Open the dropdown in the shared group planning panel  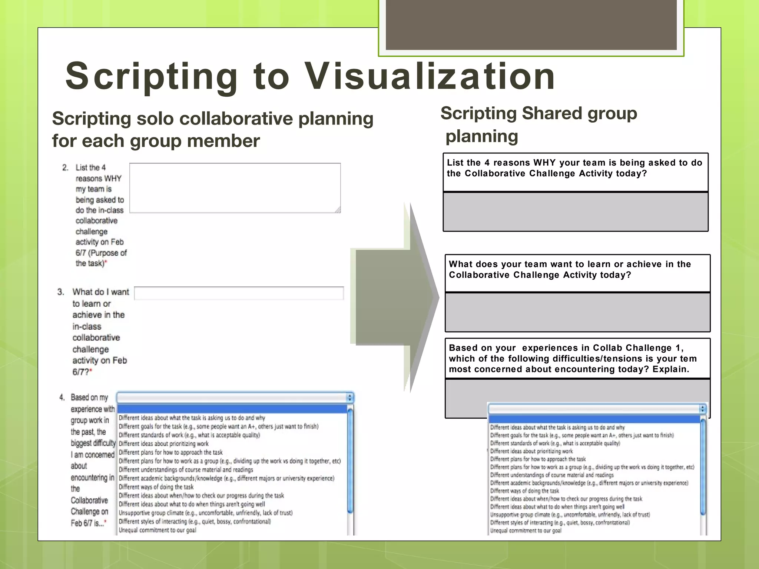[597, 409]
